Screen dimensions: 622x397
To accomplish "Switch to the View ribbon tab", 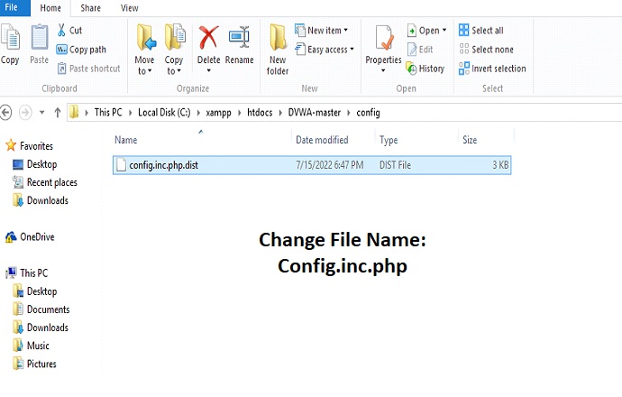I will 129,8.
